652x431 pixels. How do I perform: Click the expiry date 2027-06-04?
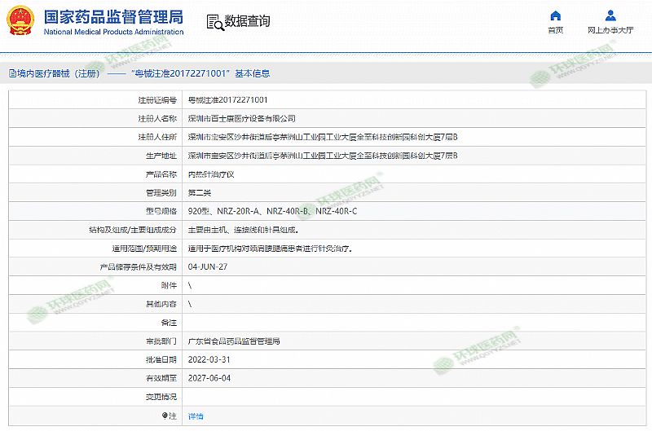[x=209, y=378]
